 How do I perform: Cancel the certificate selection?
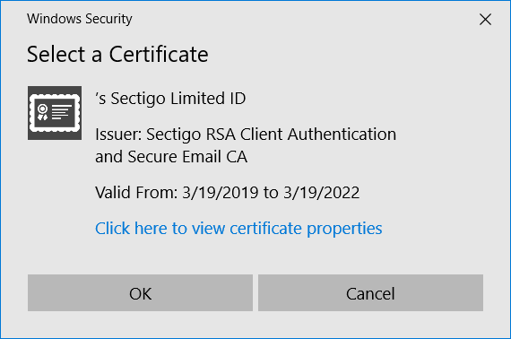tap(370, 292)
